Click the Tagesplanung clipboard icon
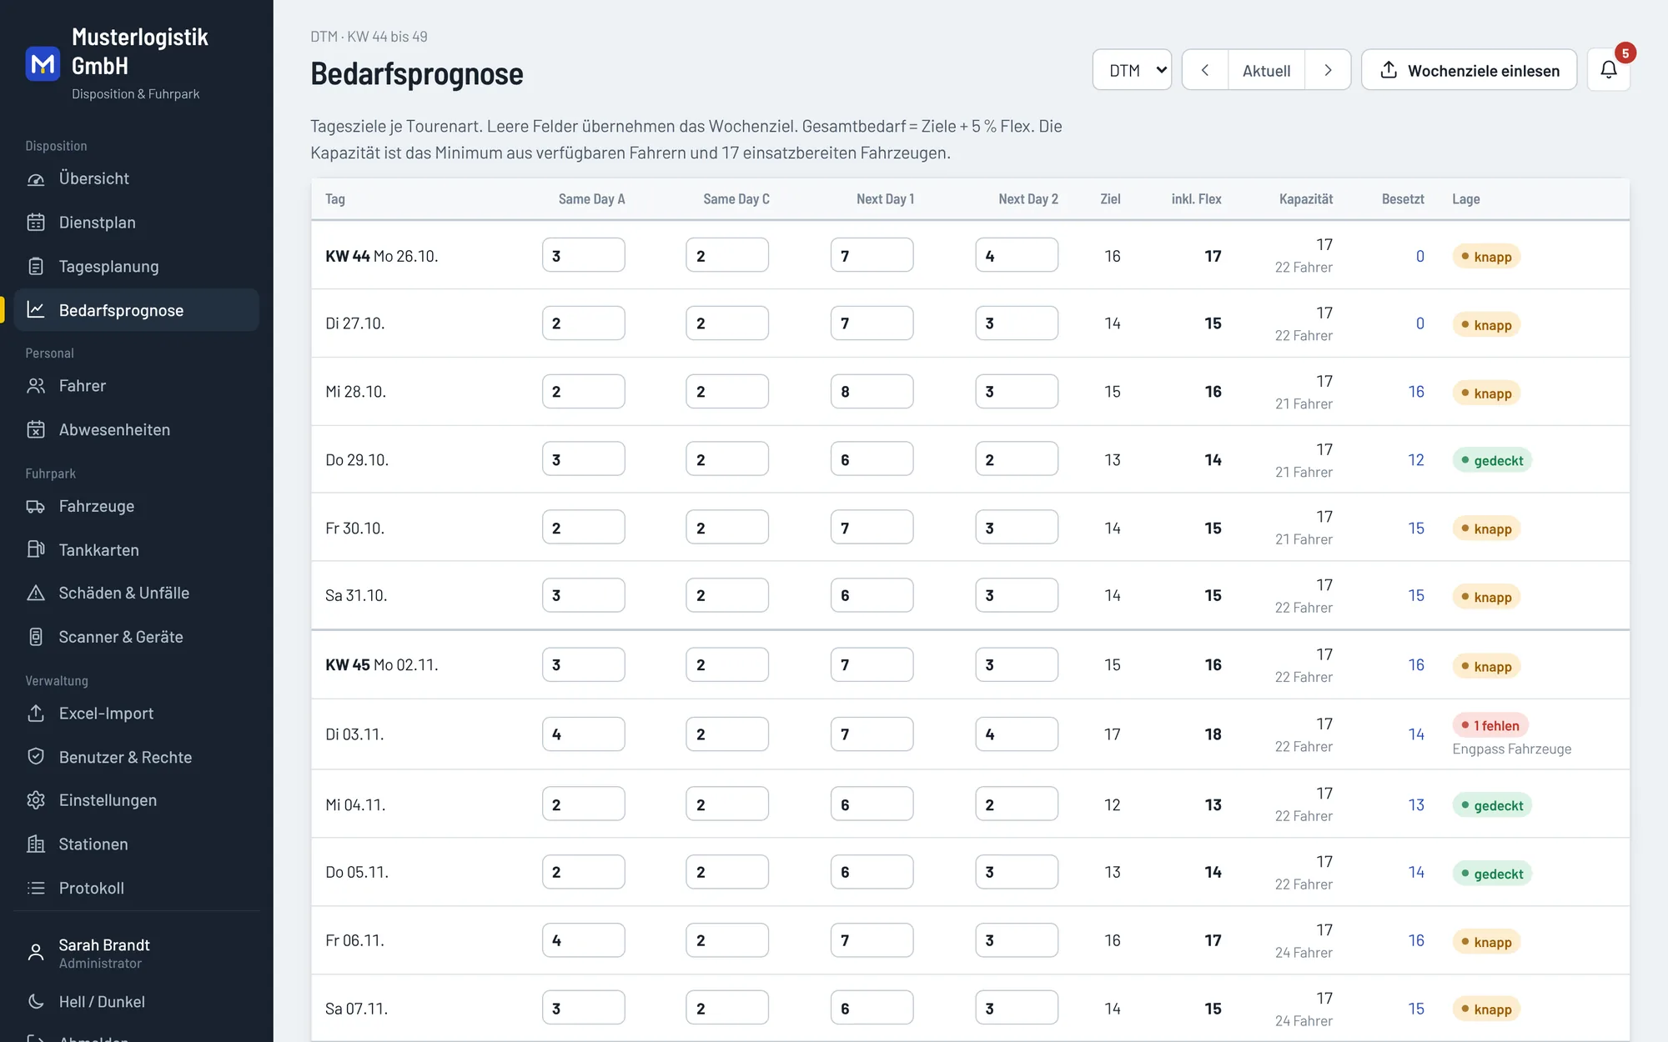This screenshot has height=1042, width=1668. tap(36, 267)
